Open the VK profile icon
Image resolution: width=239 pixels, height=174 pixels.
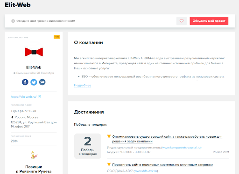(x=42, y=82)
